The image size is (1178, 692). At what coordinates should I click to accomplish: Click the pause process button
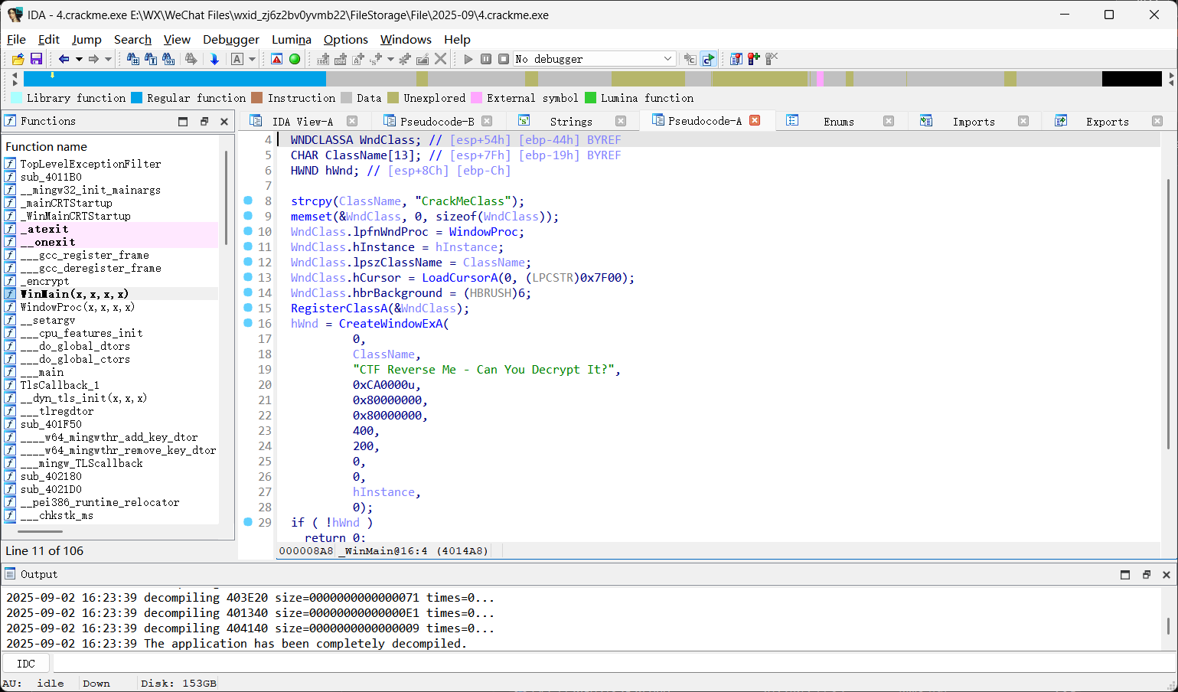point(486,59)
